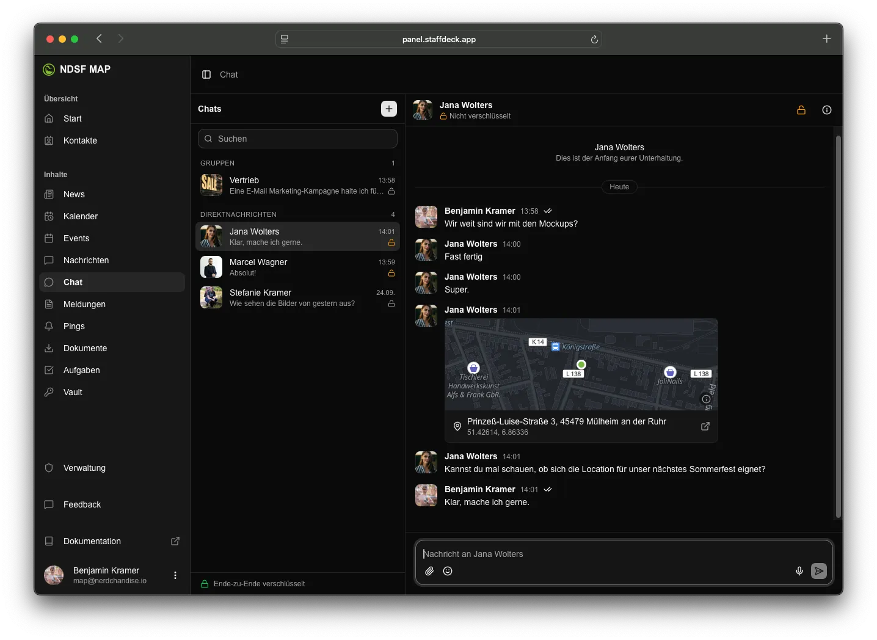Open Dokumente section
The image size is (877, 640).
[112, 348]
